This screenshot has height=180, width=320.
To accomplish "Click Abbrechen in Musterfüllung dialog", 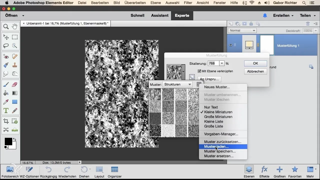I will tap(255, 71).
